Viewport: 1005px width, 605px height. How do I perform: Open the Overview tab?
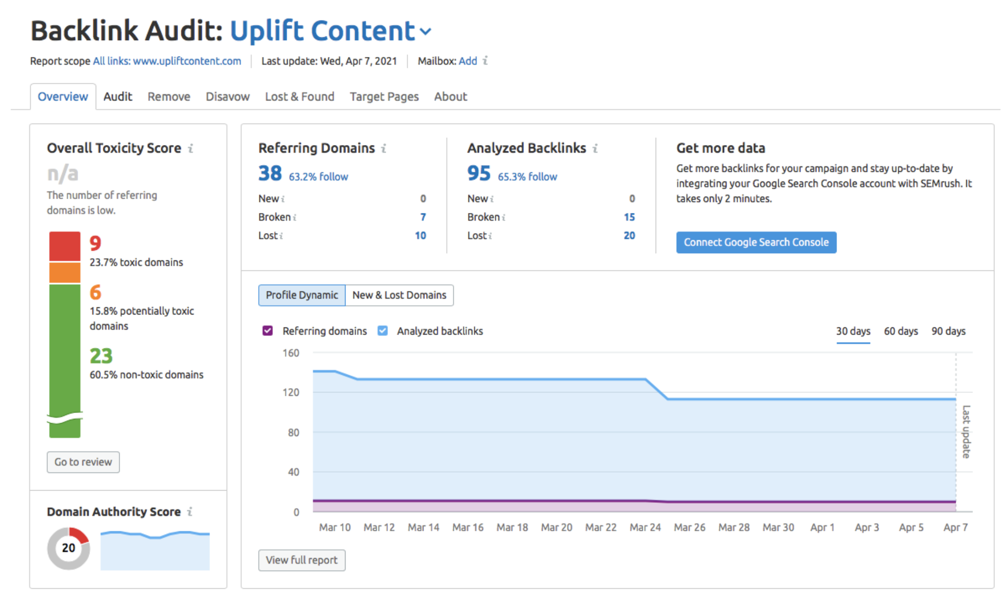point(63,97)
